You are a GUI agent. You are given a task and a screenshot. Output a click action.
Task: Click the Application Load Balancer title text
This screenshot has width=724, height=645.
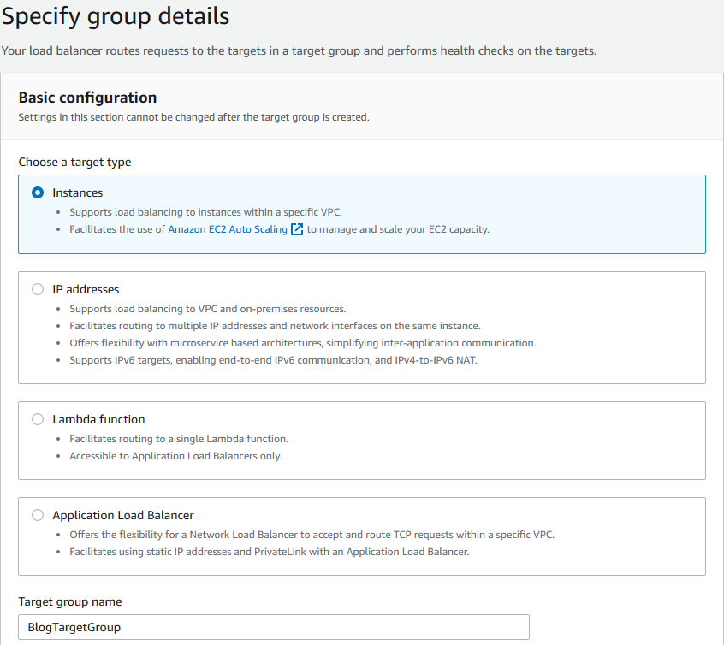[x=123, y=515]
